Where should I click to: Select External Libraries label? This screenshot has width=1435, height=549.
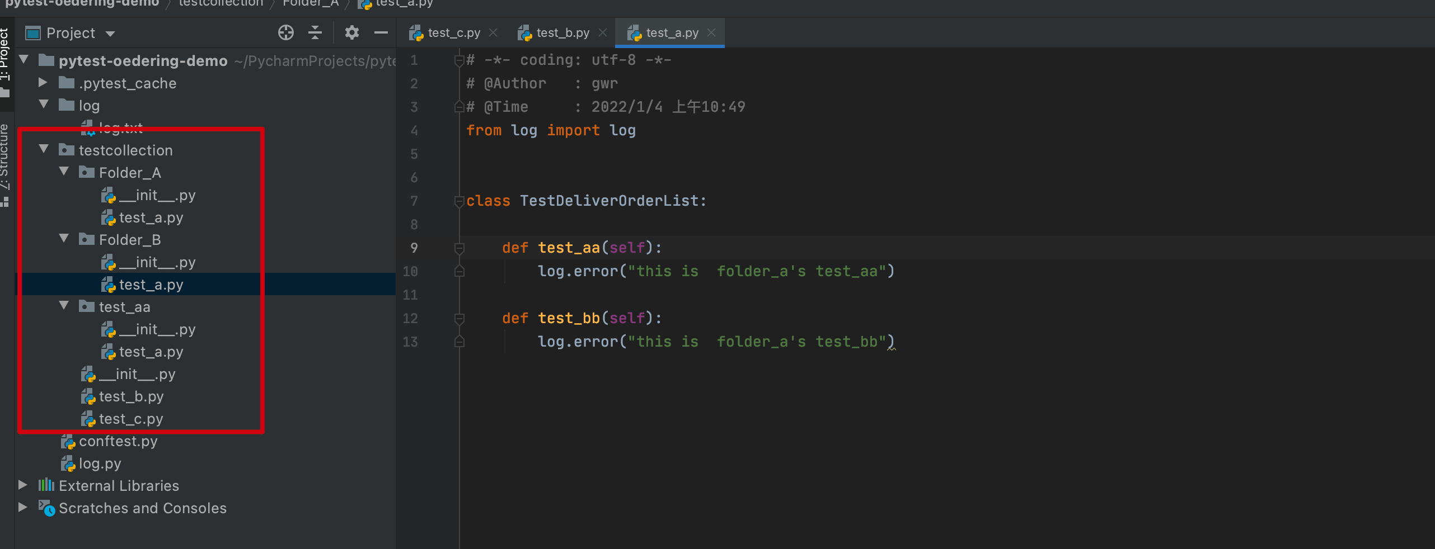(119, 486)
